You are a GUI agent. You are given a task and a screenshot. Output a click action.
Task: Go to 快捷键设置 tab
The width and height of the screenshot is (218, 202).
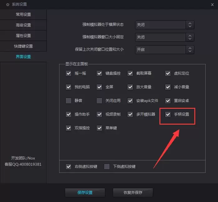(x=23, y=46)
